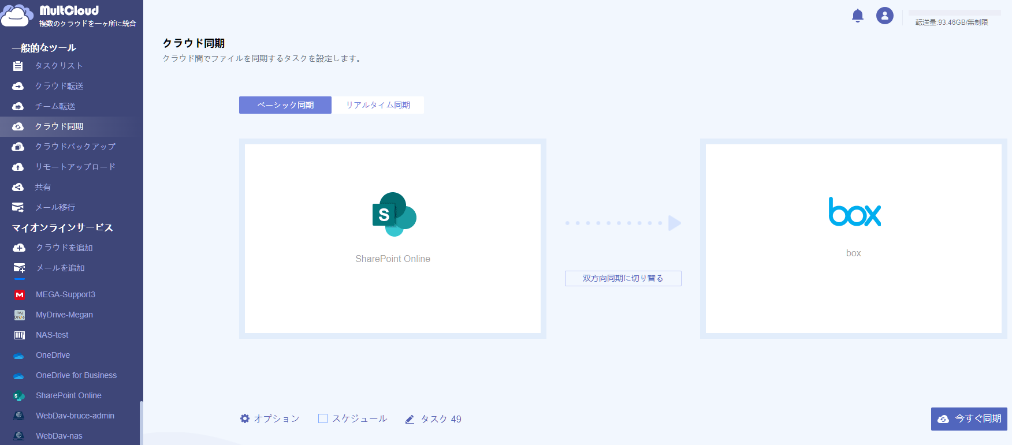Click the クラウドを追加 plus-cloud icon

pyautogui.click(x=19, y=248)
